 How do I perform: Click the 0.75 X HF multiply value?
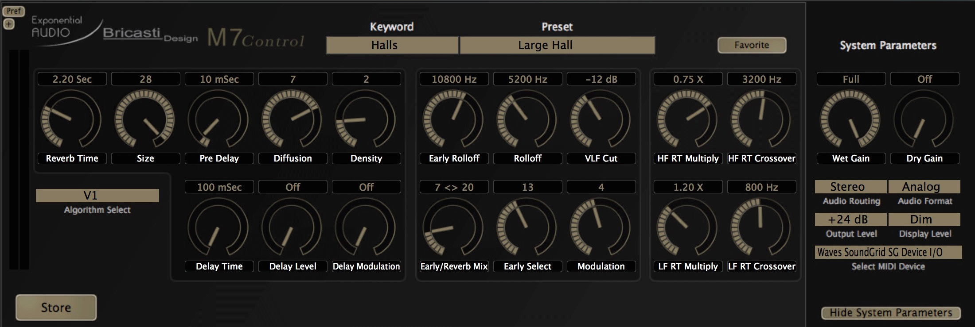[688, 79]
